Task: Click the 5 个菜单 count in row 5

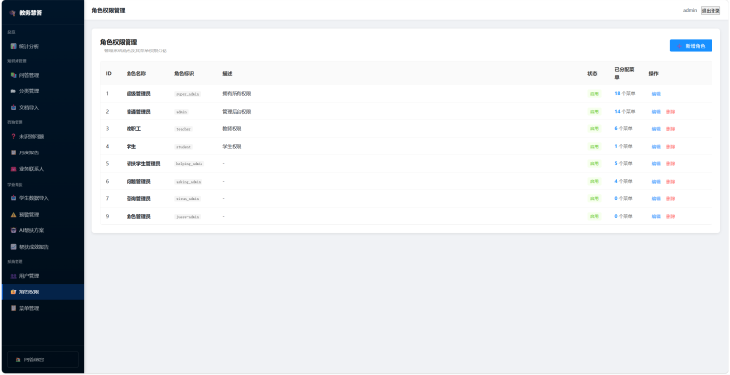Action: pyautogui.click(x=623, y=163)
